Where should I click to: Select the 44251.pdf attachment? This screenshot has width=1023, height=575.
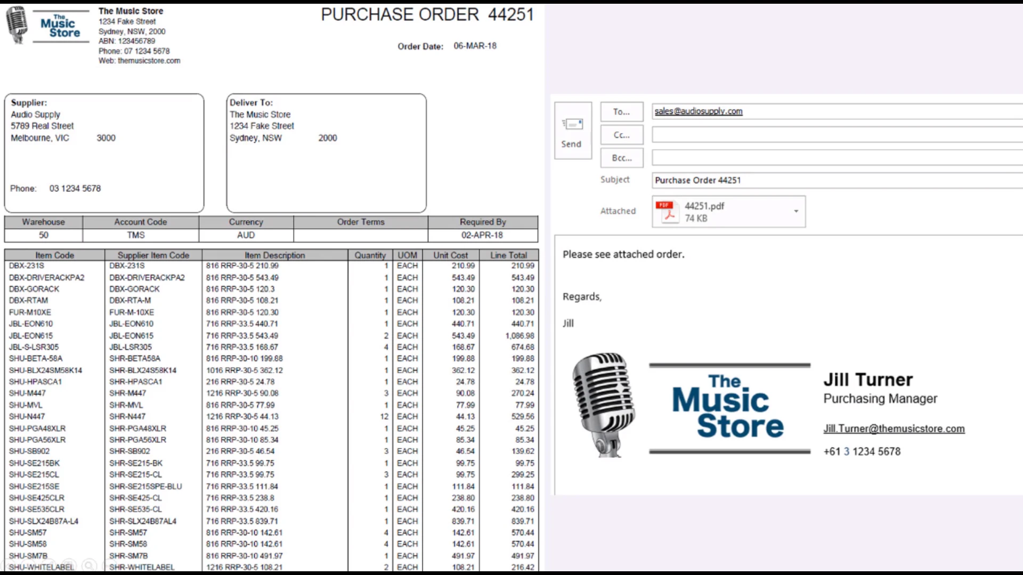(704, 206)
